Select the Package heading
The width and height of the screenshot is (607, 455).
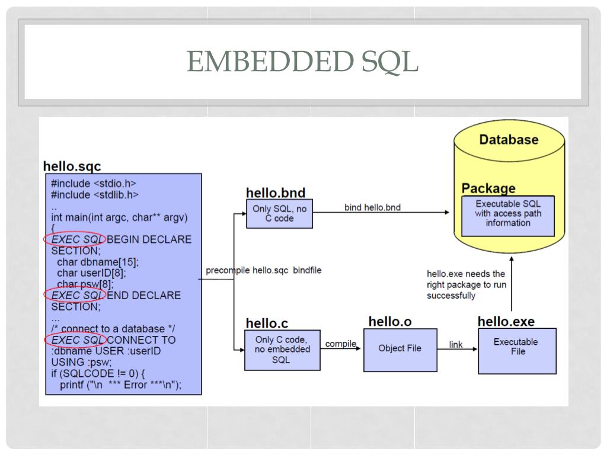(488, 188)
